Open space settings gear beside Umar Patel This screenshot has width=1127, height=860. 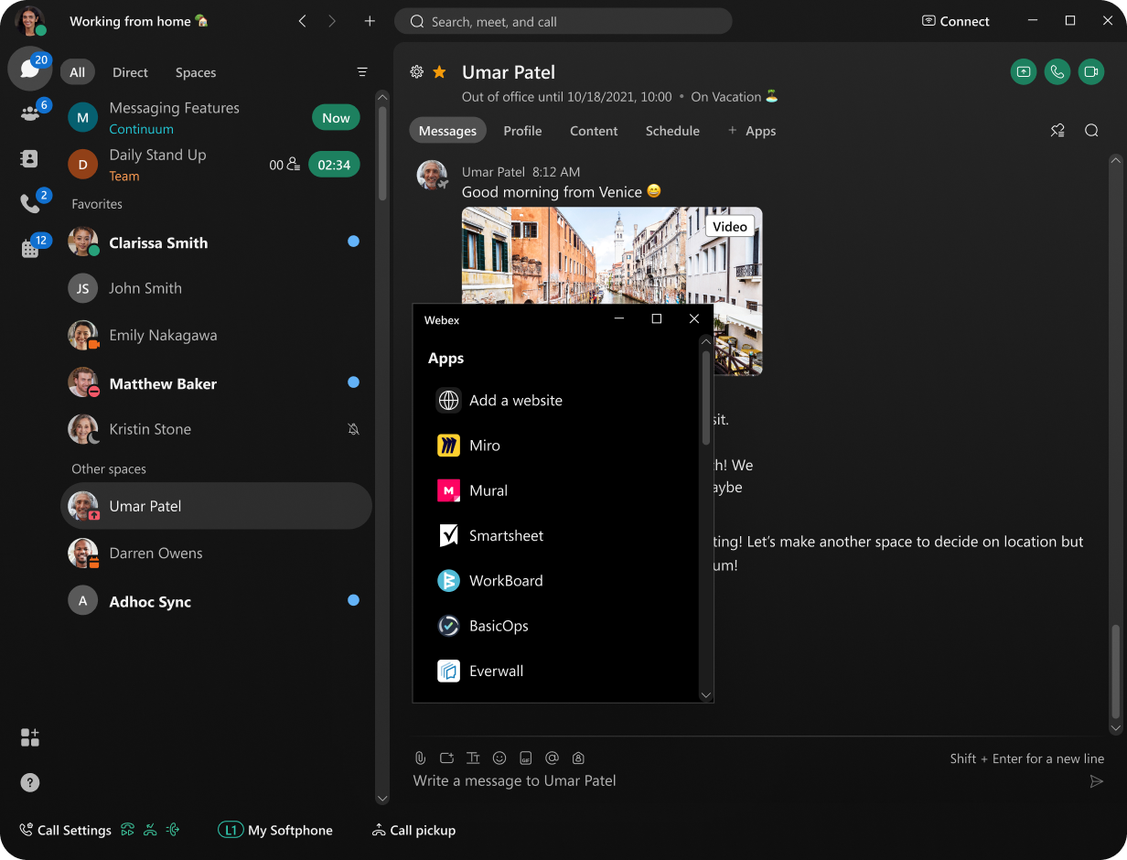pos(417,71)
